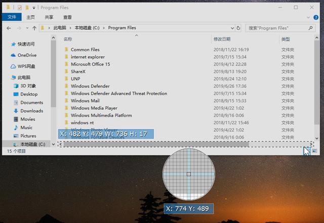Open the quick access toolbar customize dropdown

(34, 8)
